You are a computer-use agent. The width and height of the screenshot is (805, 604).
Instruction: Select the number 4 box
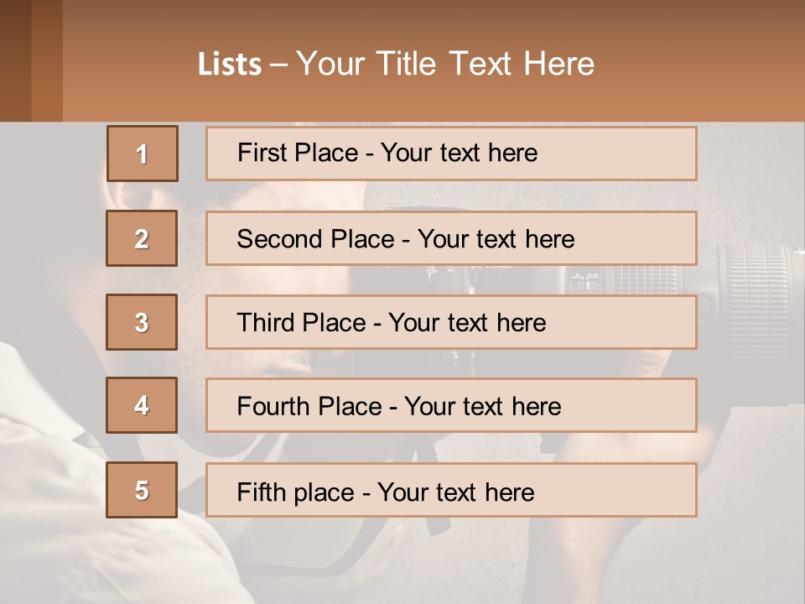[142, 405]
